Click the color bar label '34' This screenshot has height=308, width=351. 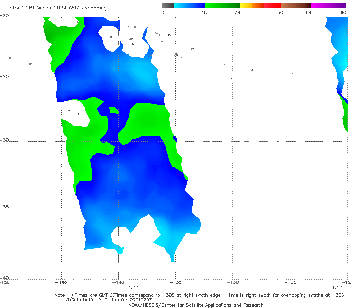pos(238,12)
